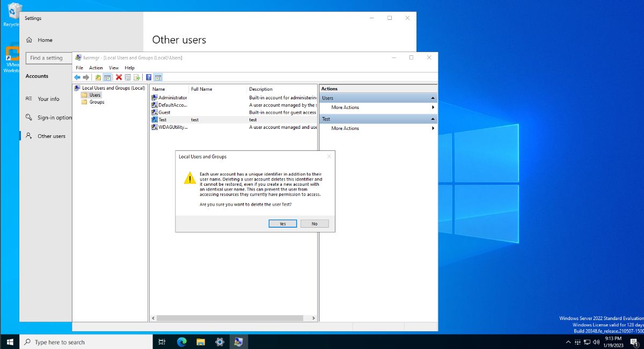Open the Action menu
Viewport: 644px width, 349px height.
[x=96, y=68]
